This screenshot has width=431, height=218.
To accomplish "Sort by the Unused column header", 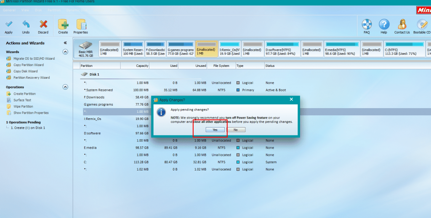I will pyautogui.click(x=193, y=66).
